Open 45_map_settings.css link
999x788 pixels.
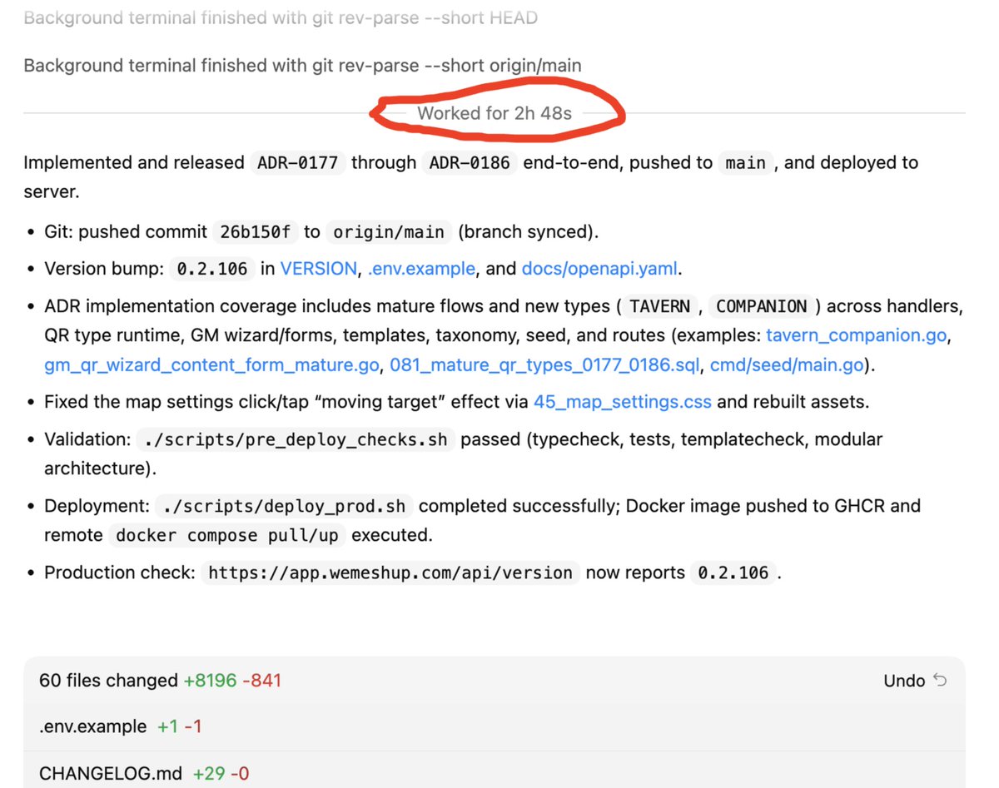622,402
